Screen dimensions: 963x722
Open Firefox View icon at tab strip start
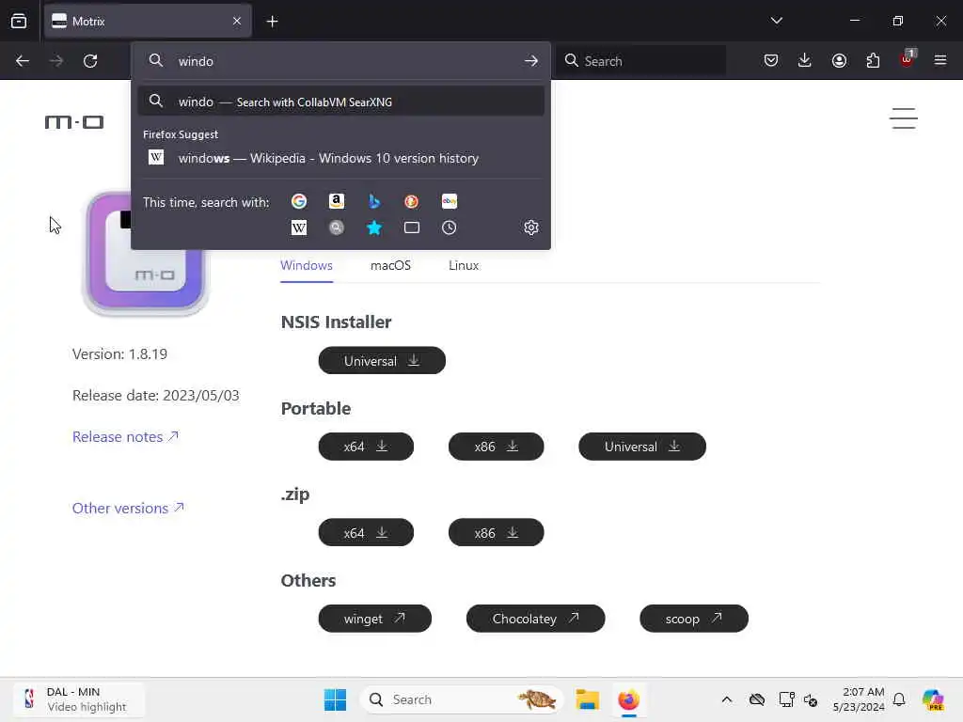pos(19,21)
